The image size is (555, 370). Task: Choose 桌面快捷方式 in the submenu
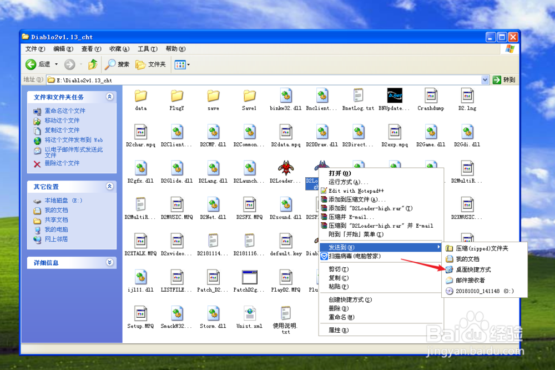coord(485,269)
